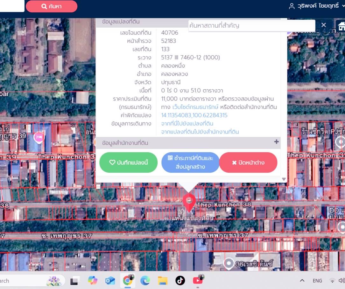This screenshot has height=289, width=345.
Task: Open the วุริพงศ์ ไชยฤทธิ์ user dropdown
Action: click(316, 6)
